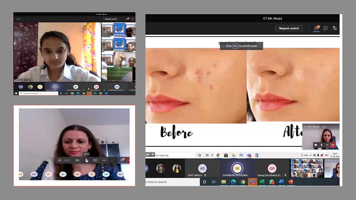Open Word on bottom taskbar
Viewport: 356px width, 200px height.
click(x=281, y=182)
